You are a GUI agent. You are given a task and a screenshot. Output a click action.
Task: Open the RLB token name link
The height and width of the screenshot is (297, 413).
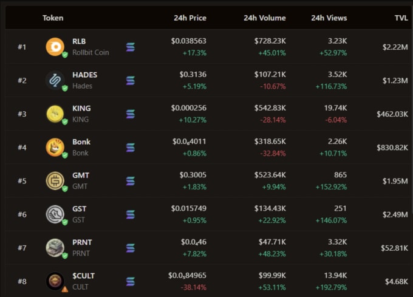[79, 41]
